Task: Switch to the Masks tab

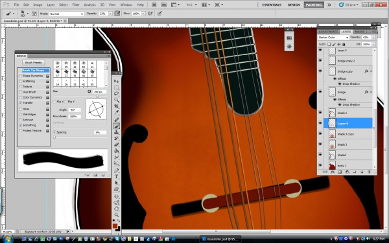Action: 359,32
